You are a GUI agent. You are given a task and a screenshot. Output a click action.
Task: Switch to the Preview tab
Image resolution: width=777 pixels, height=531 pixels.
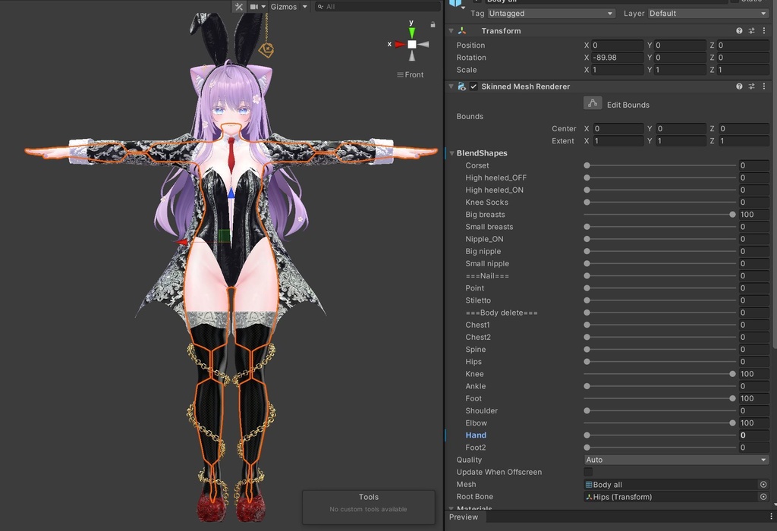[464, 517]
